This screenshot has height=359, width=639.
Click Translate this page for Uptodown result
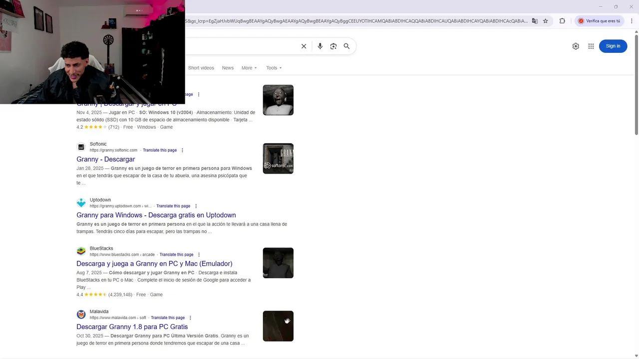(x=173, y=206)
